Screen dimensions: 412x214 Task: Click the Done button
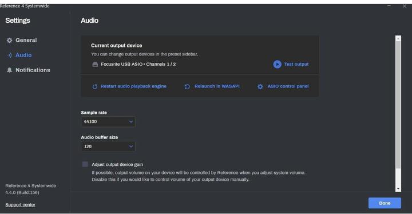coord(385,203)
